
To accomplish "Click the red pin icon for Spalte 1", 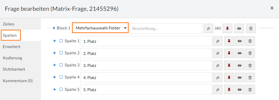I will click(229, 41).
